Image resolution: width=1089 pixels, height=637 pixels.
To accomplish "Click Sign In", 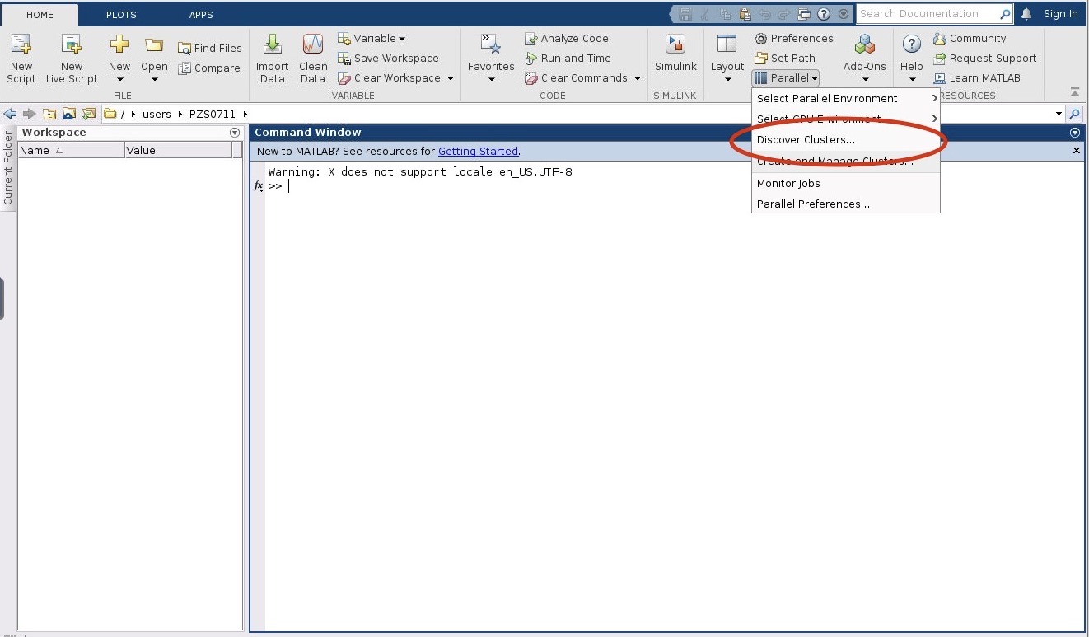I will (x=1060, y=14).
